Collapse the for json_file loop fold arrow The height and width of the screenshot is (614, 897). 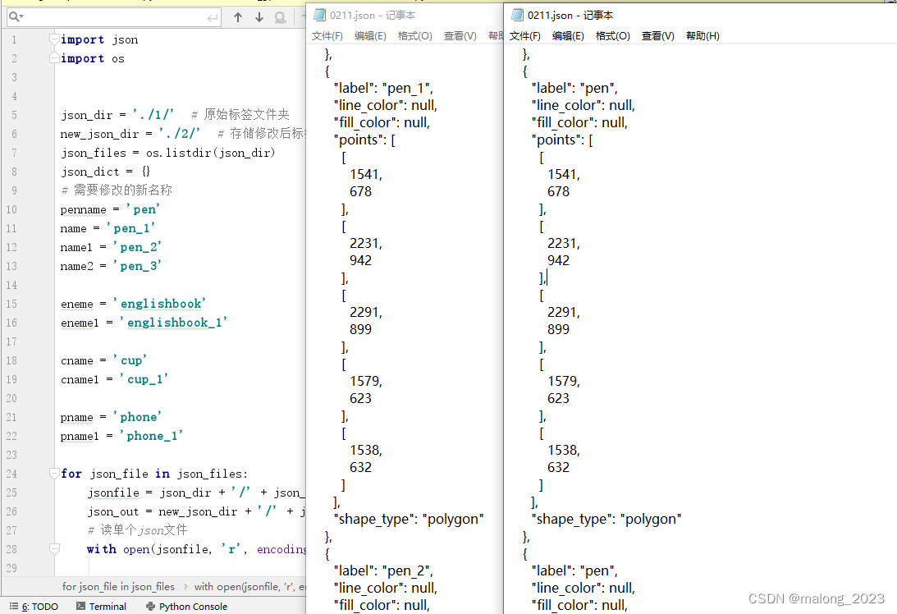pos(54,474)
